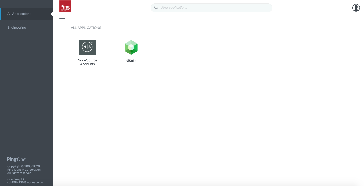364x186 pixels.
Task: Click the NodeSource Accounts label
Action: coord(88,62)
